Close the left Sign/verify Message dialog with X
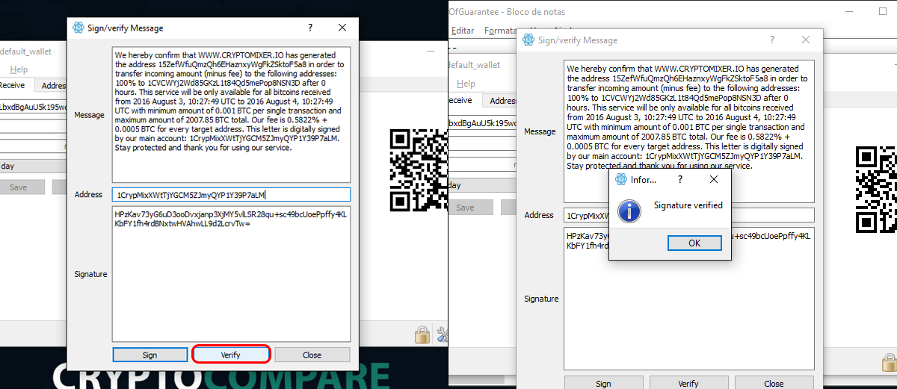 click(x=342, y=28)
